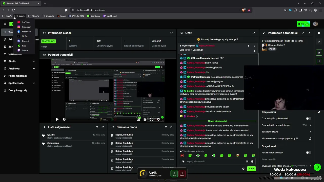Filter the Lista aktywności panel
The image size is (324, 182).
click(97, 127)
